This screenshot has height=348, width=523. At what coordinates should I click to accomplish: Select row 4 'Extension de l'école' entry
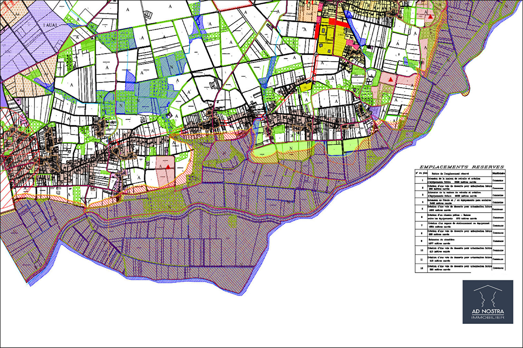coord(458,202)
